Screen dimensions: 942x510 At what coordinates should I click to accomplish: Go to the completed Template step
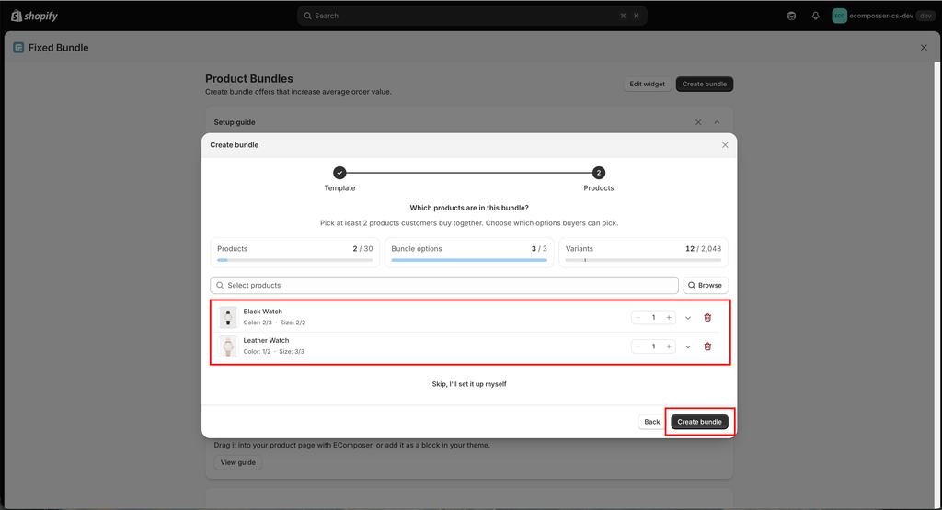tap(340, 173)
